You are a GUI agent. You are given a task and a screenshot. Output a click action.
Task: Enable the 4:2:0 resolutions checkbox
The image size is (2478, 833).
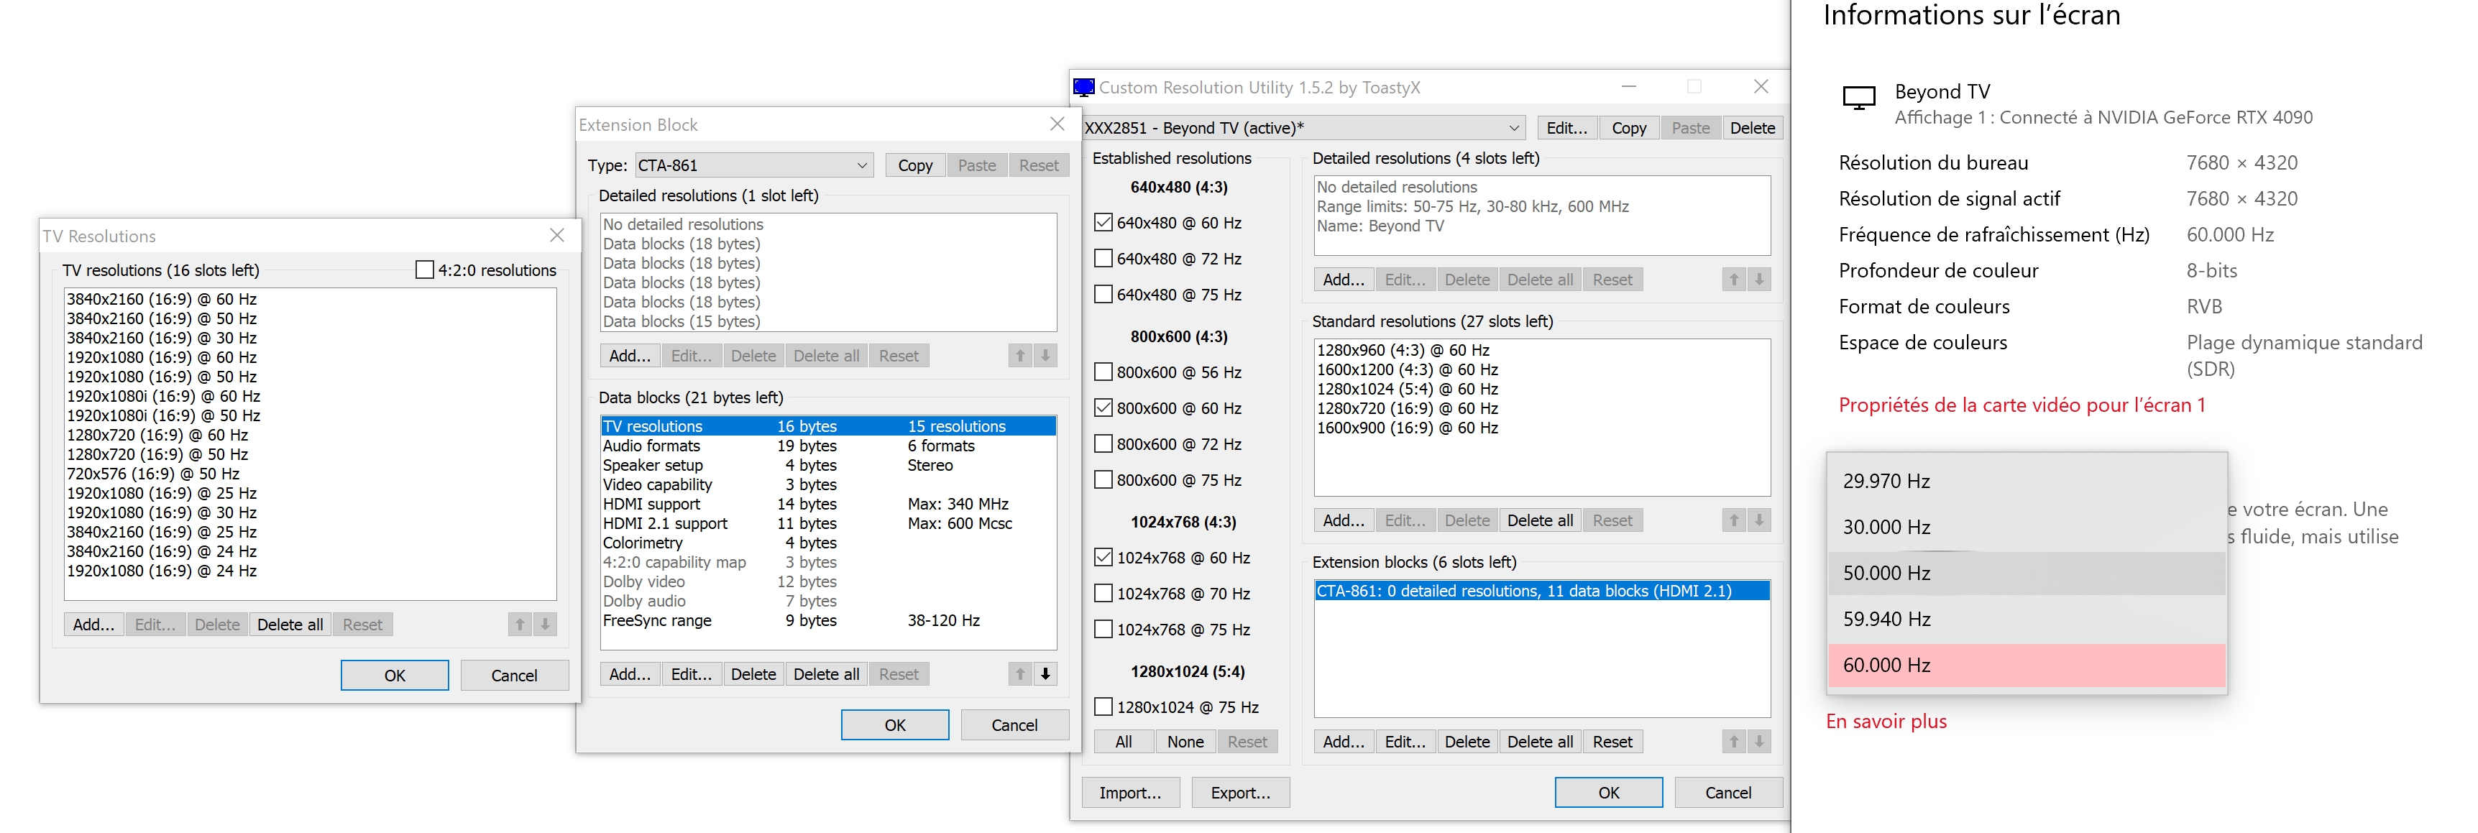424,270
